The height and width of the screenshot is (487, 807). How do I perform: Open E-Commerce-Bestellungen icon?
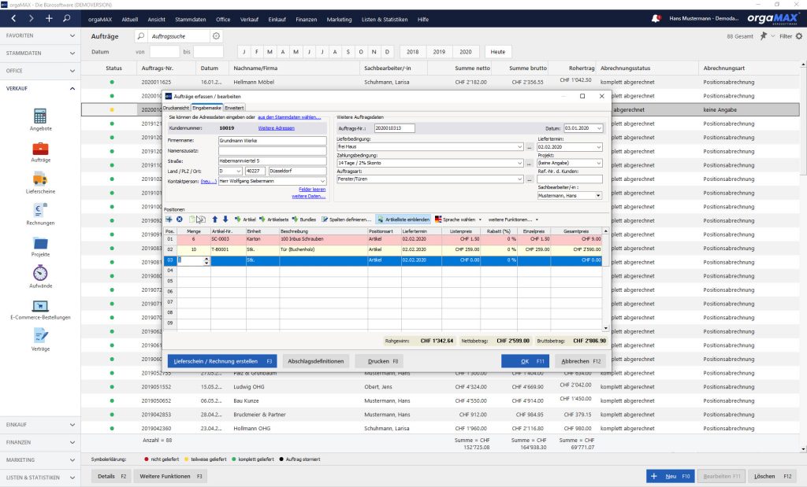[40, 306]
